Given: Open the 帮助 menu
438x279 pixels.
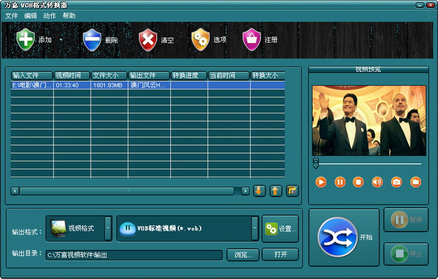Looking at the screenshot, I should coord(69,16).
